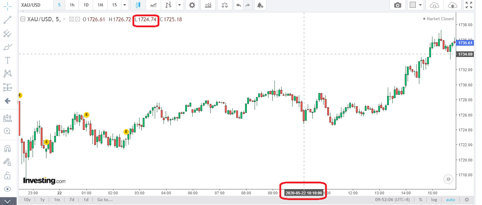
Task: Hide all drawings with eye icon
Action: [7, 189]
